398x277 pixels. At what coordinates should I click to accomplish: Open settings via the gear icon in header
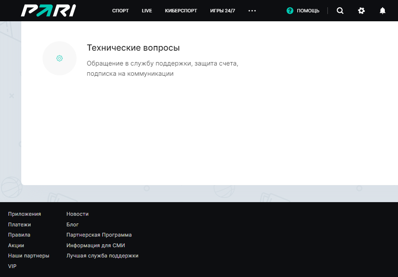click(361, 11)
